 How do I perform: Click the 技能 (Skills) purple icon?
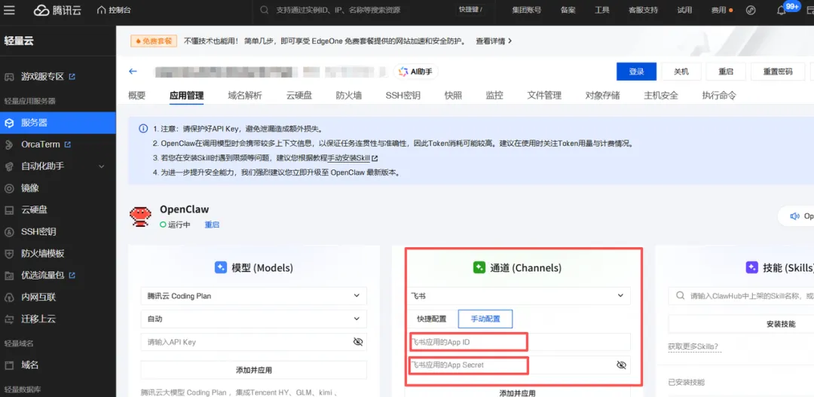[751, 267]
